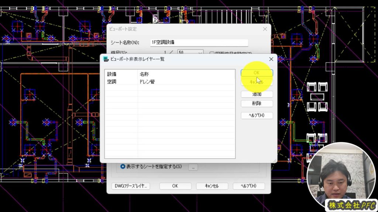378x212 pixels.
Task: Click キャンセル at the bottom of ビューポート設定
Action: (x=212, y=186)
